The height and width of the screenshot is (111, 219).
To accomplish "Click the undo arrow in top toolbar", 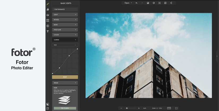I will point(136,3).
